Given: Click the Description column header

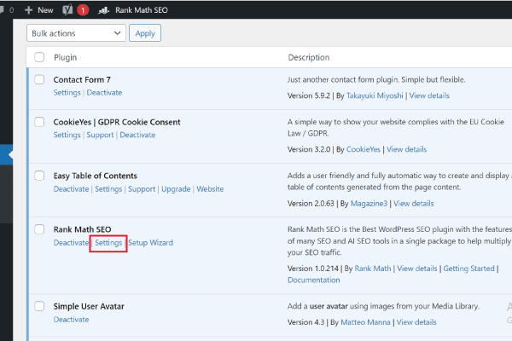Looking at the screenshot, I should point(309,57).
